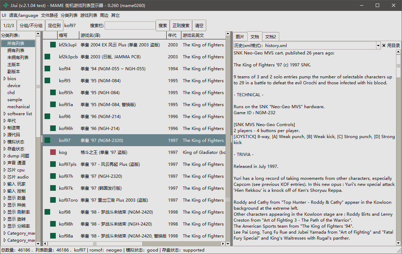Image resolution: width=402 pixels, height=254 pixels.
Task: Click green status icon beside kf2k3upl
Action: (x=53, y=45)
